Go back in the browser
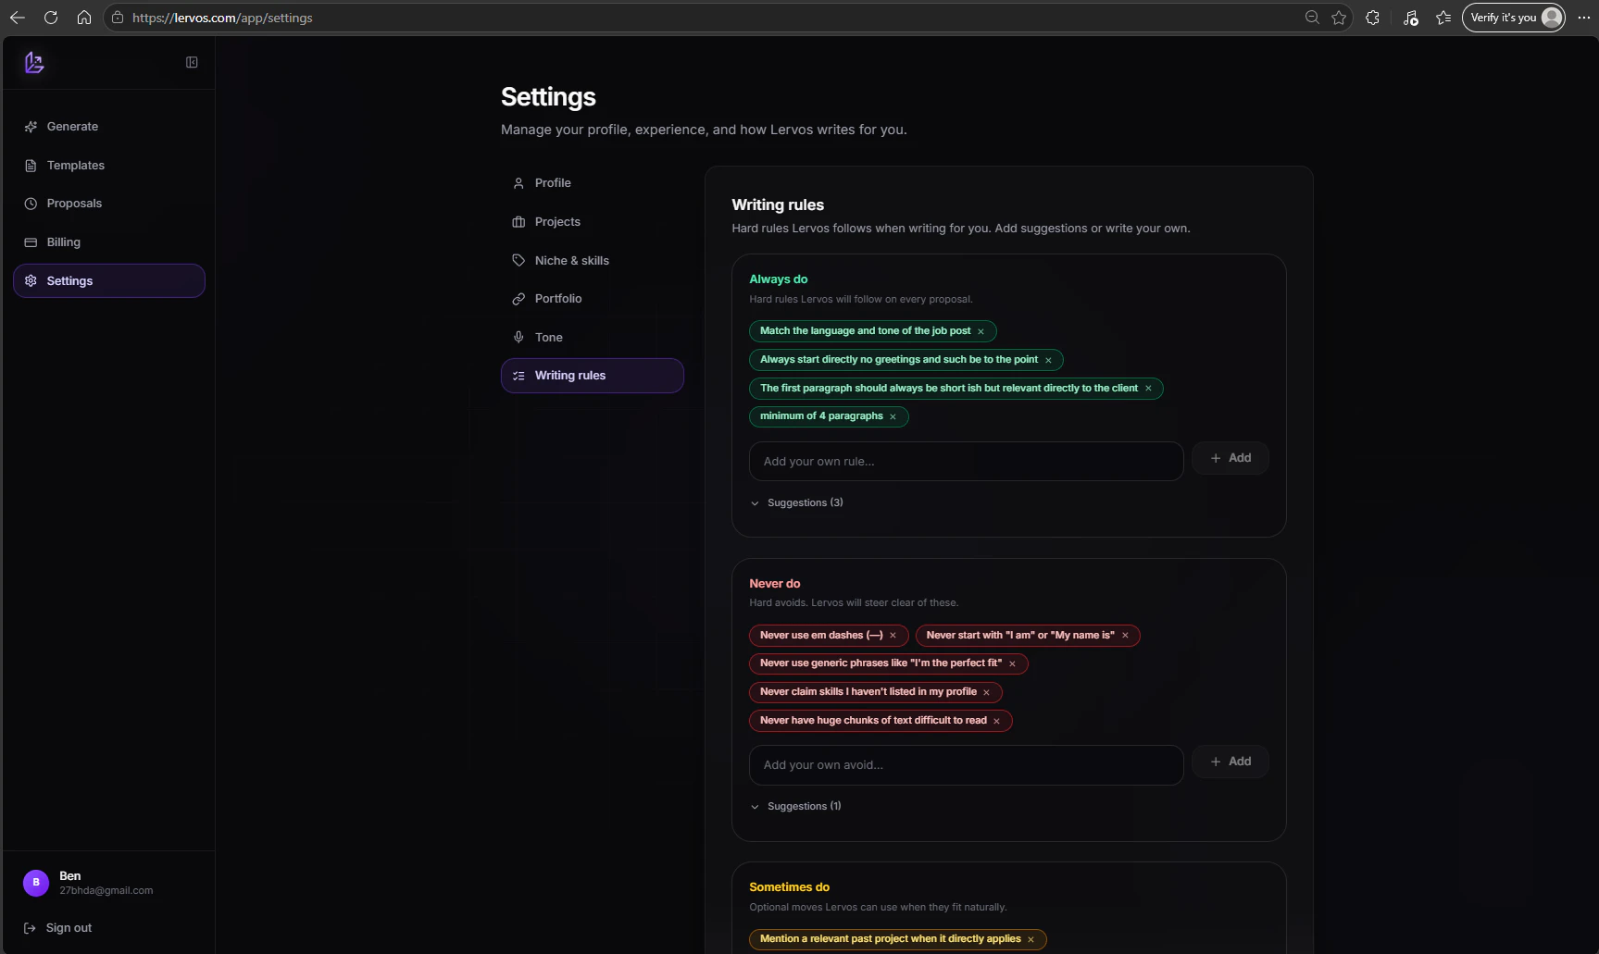1599x954 pixels. click(x=18, y=18)
